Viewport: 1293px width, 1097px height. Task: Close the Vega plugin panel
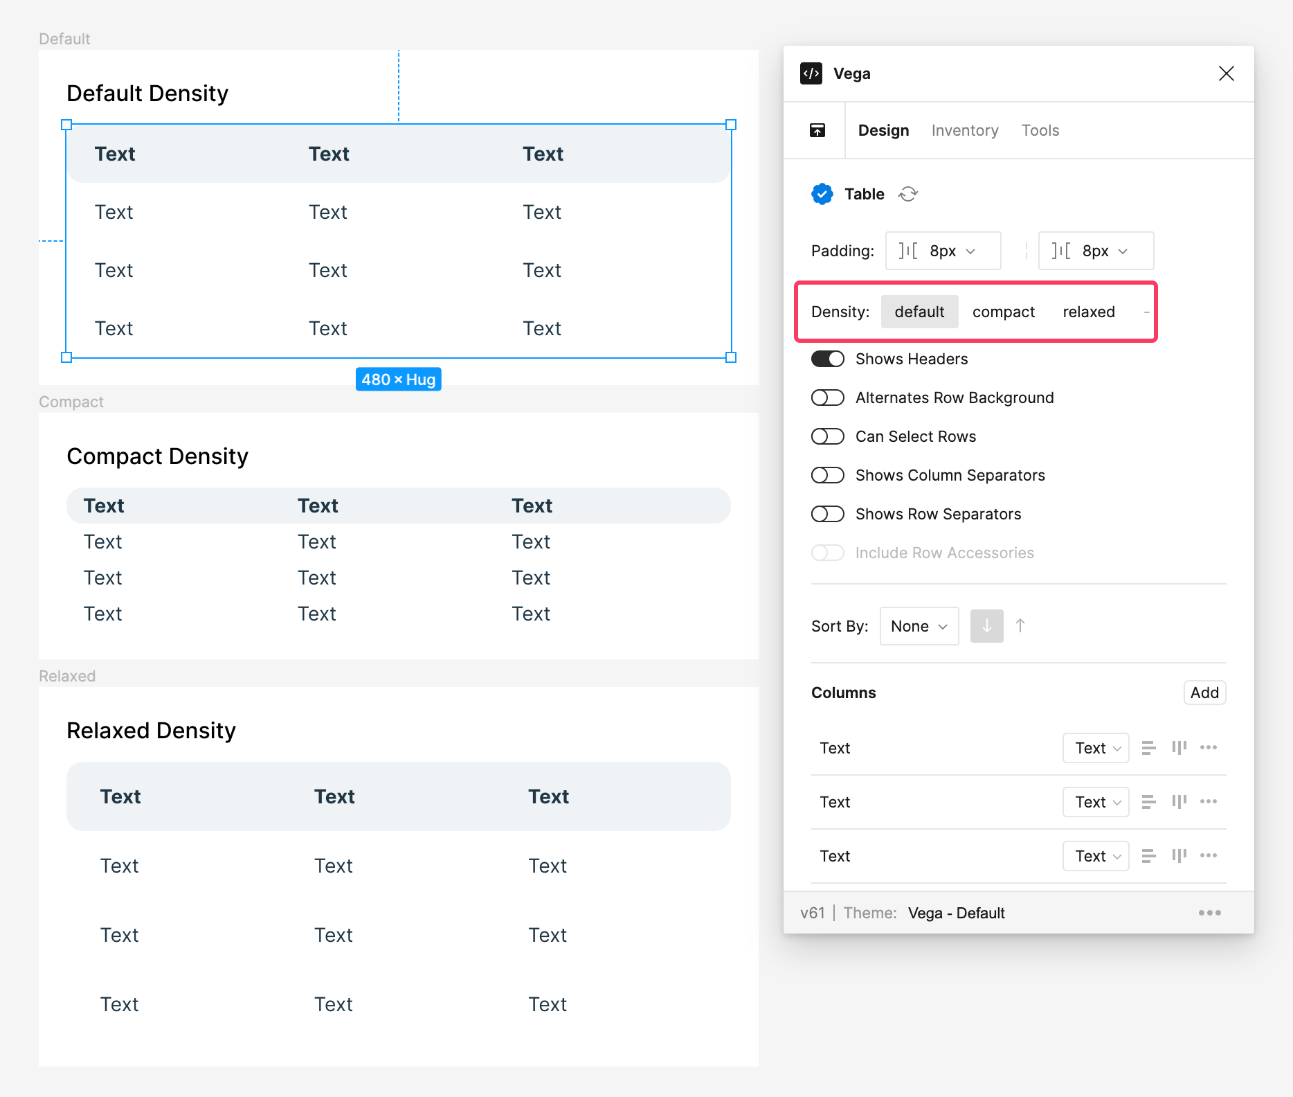pos(1226,73)
